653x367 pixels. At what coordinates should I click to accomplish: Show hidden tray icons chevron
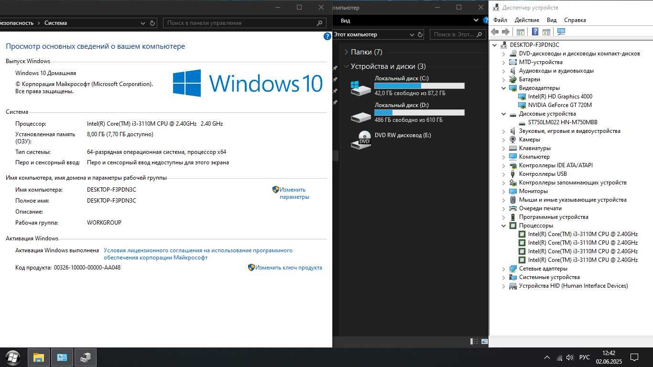click(547, 357)
